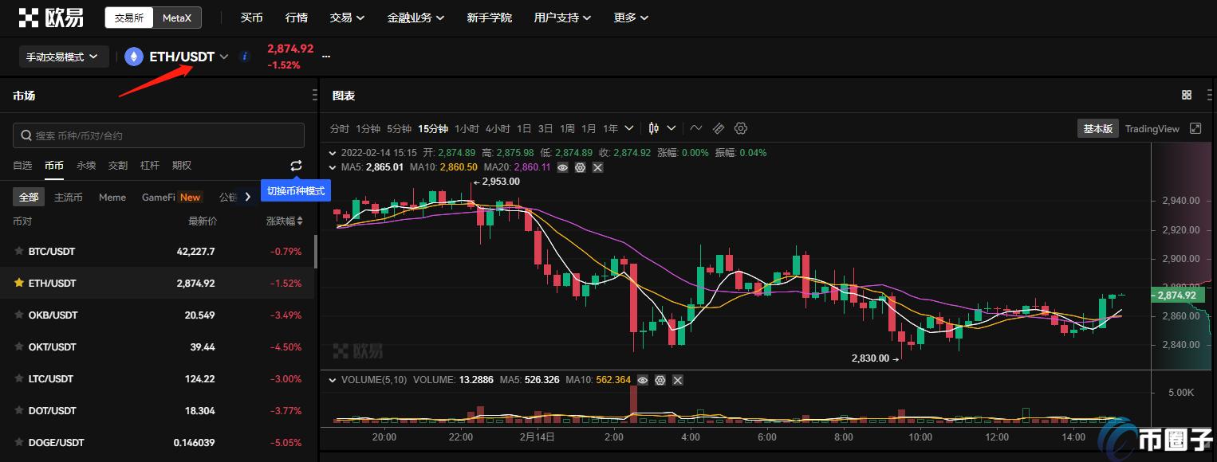Switch chart to 基本版

point(1097,128)
